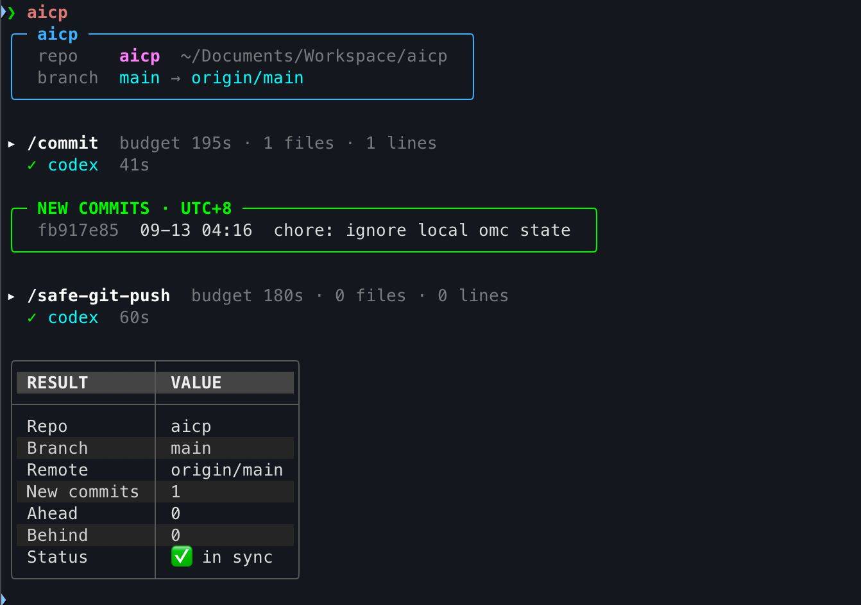
Task: Click the path ~/Documents/Workspace/aicp
Action: (x=314, y=56)
